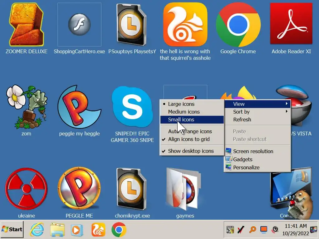Screen dimensions: 319x239
Task: Click the TV icon right of the clock
Action: 314,230
